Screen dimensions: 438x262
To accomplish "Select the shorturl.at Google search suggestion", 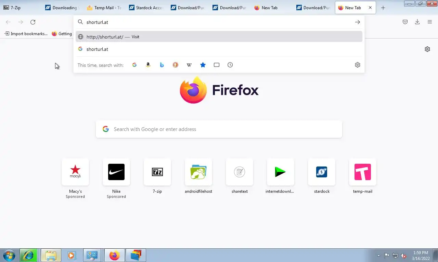I will point(219,49).
